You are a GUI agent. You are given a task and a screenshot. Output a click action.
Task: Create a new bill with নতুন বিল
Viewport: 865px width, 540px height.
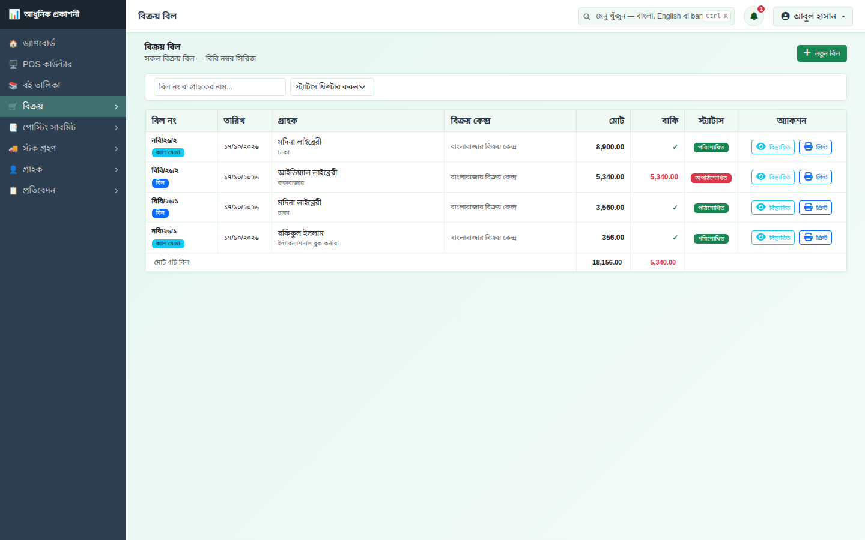[x=822, y=53]
